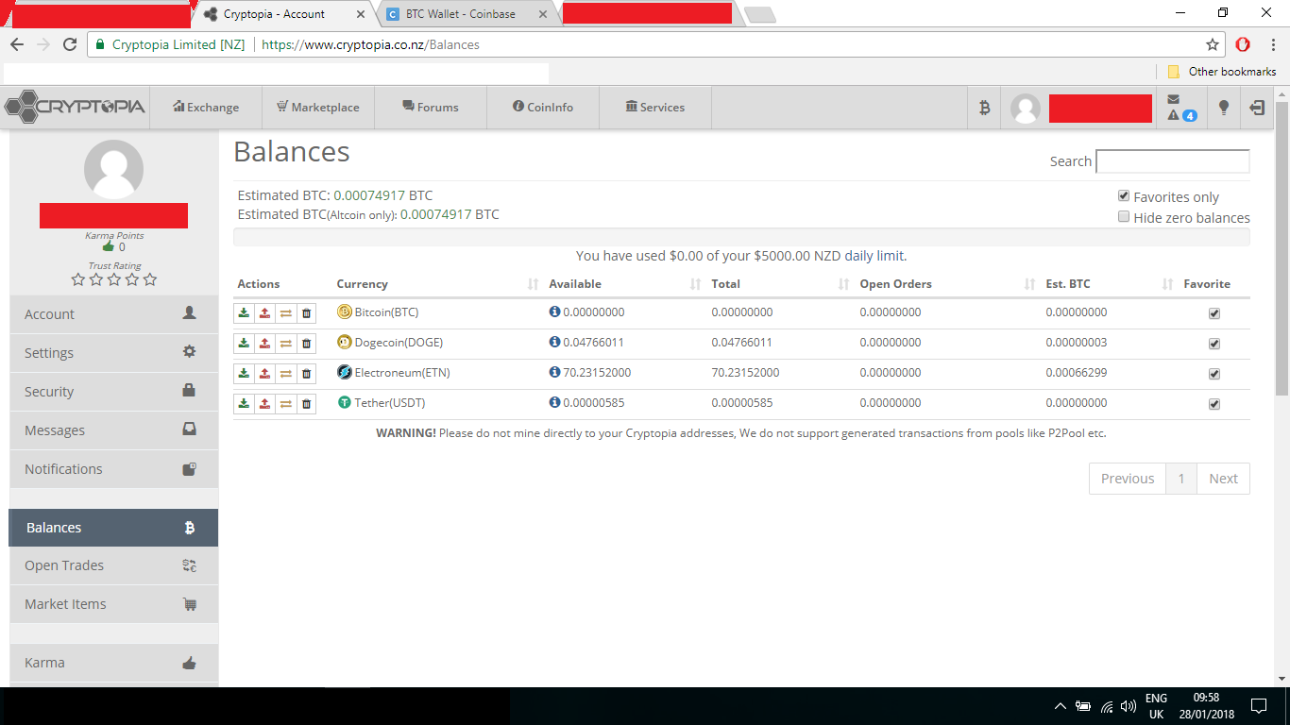Viewport: 1290px width, 725px height.
Task: Open Karma from the sidebar
Action: pyautogui.click(x=113, y=663)
